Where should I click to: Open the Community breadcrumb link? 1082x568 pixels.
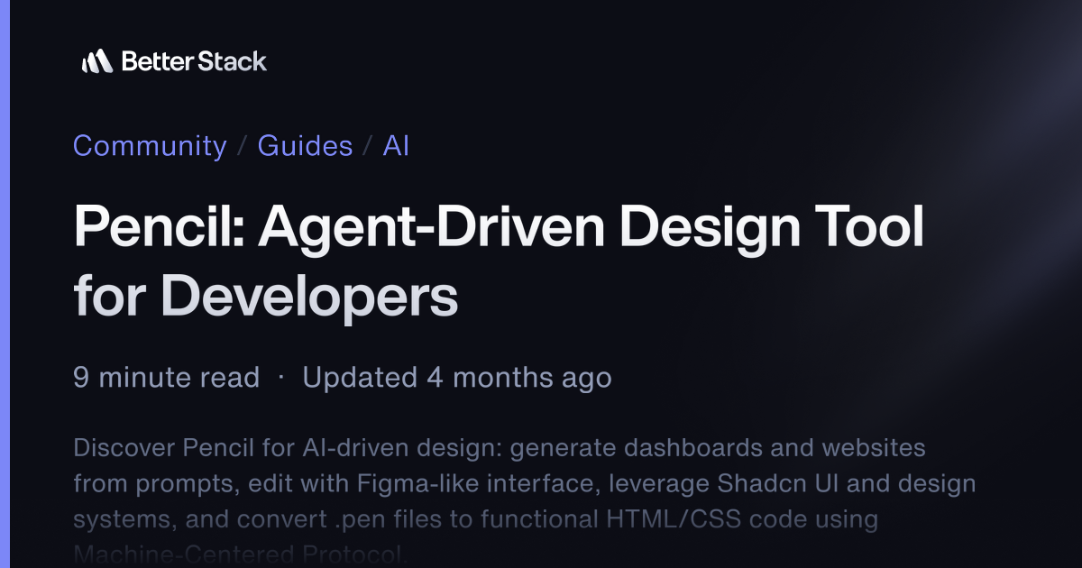click(x=150, y=146)
